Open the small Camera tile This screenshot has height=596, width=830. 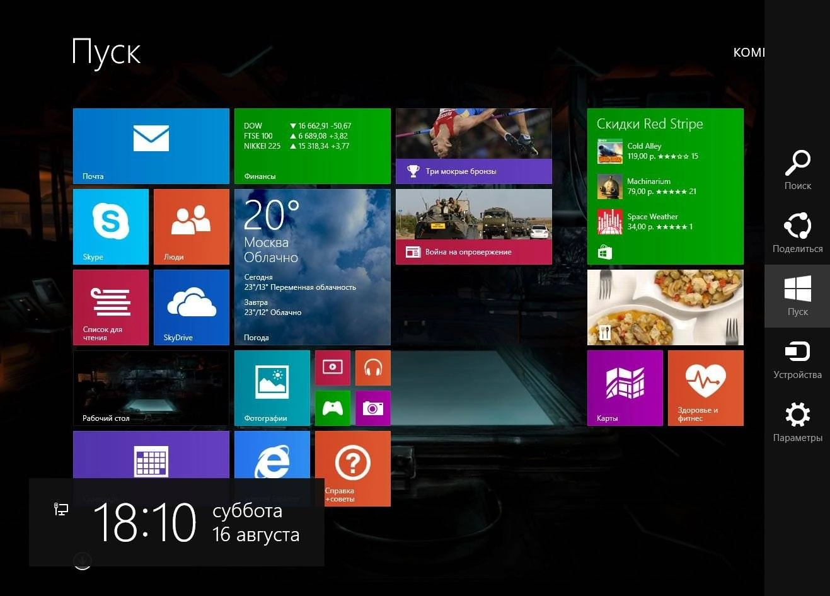[x=373, y=408]
